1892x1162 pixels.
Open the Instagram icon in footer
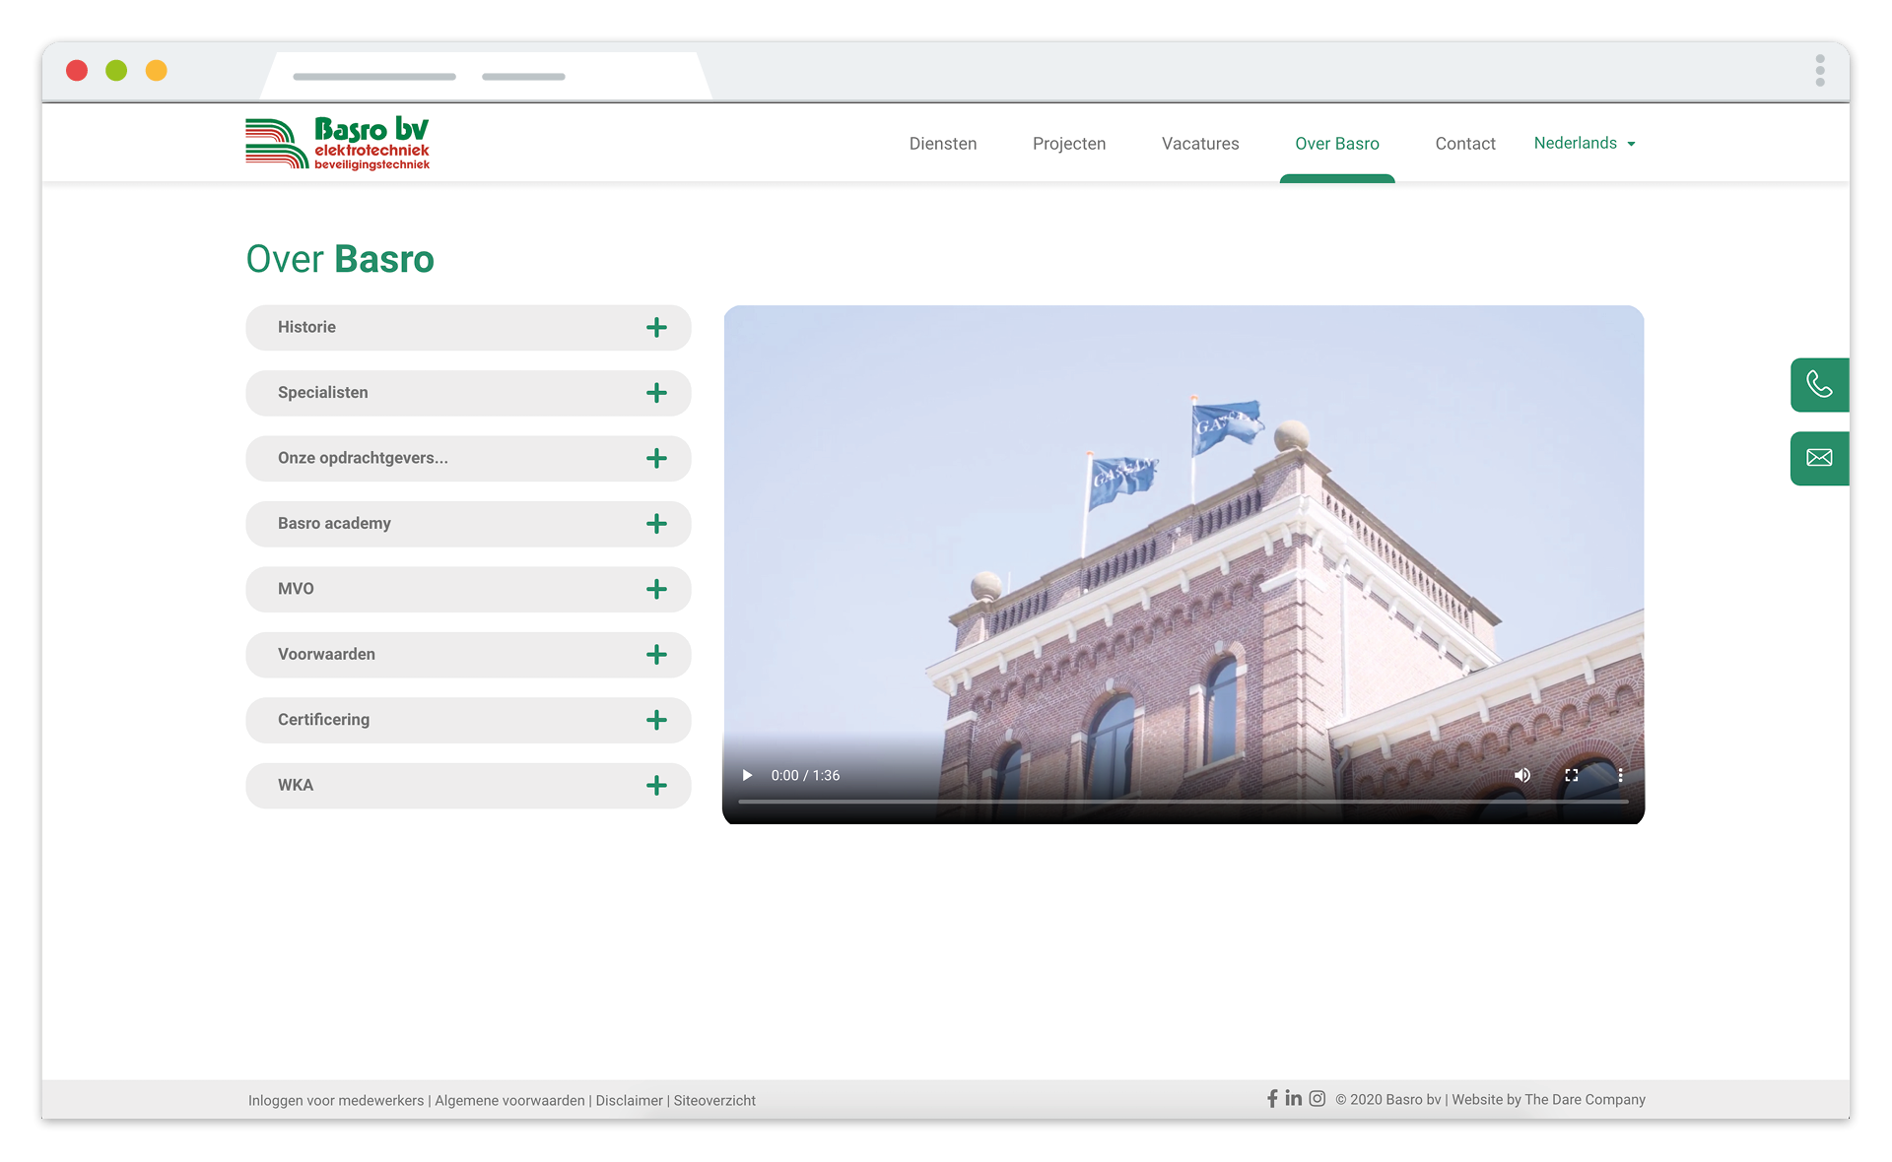[1318, 1098]
